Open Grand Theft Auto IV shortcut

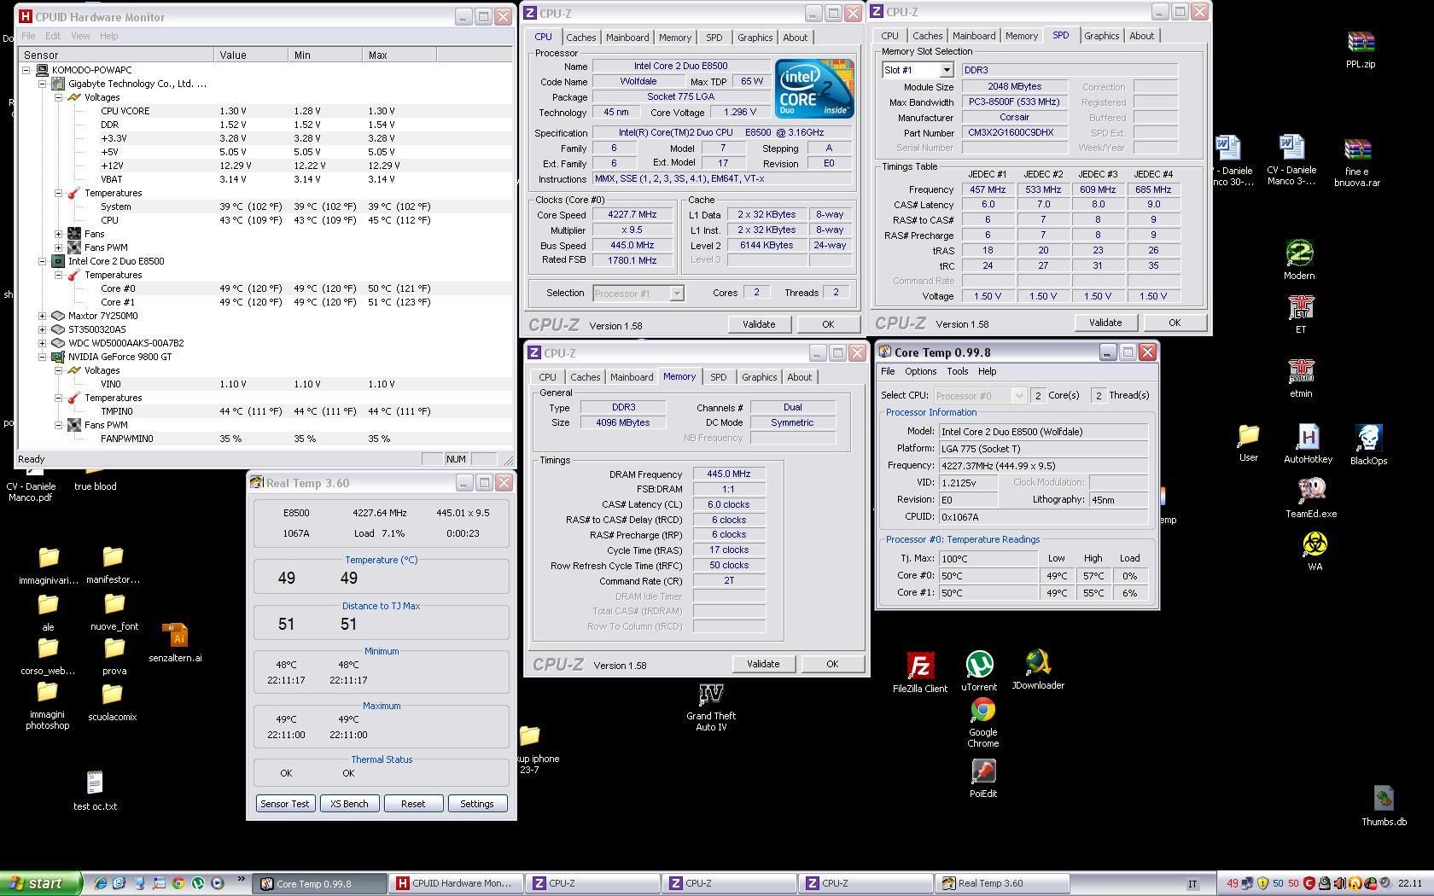(710, 695)
